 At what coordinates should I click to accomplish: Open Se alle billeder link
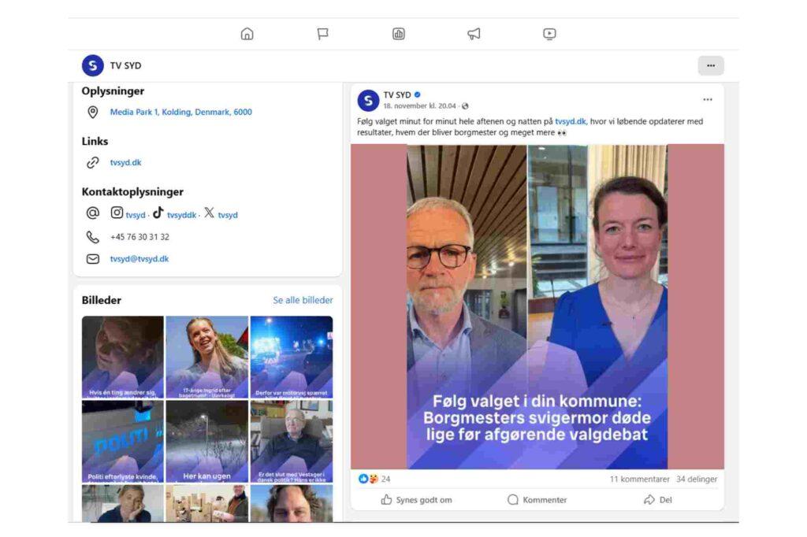coord(303,300)
